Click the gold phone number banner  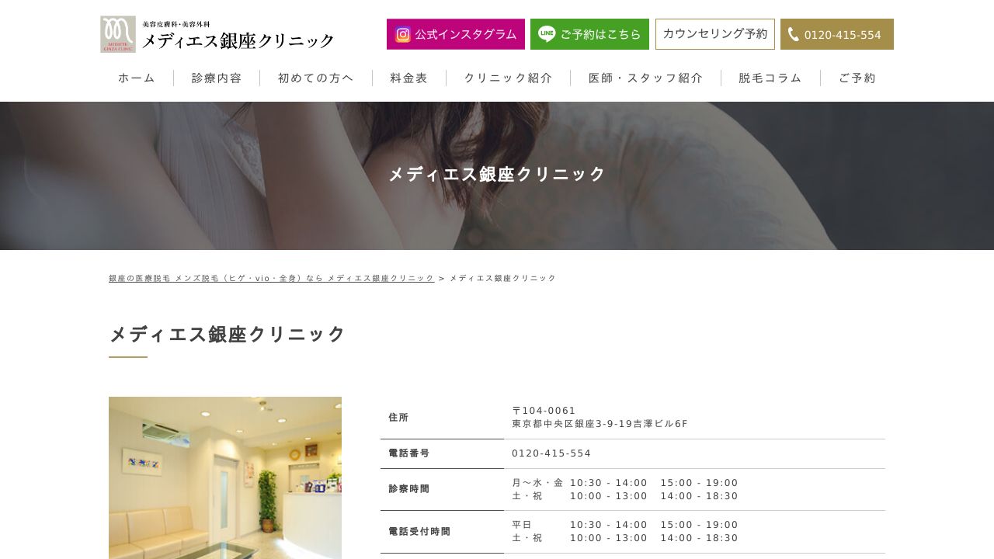click(x=837, y=34)
